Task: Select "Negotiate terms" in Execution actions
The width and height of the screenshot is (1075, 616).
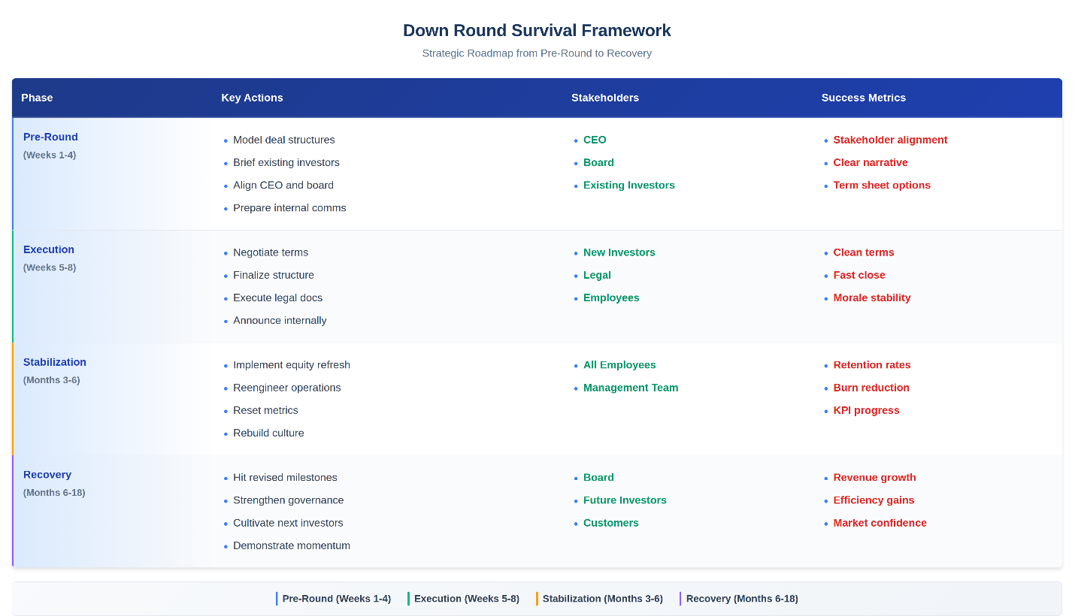Action: (271, 252)
